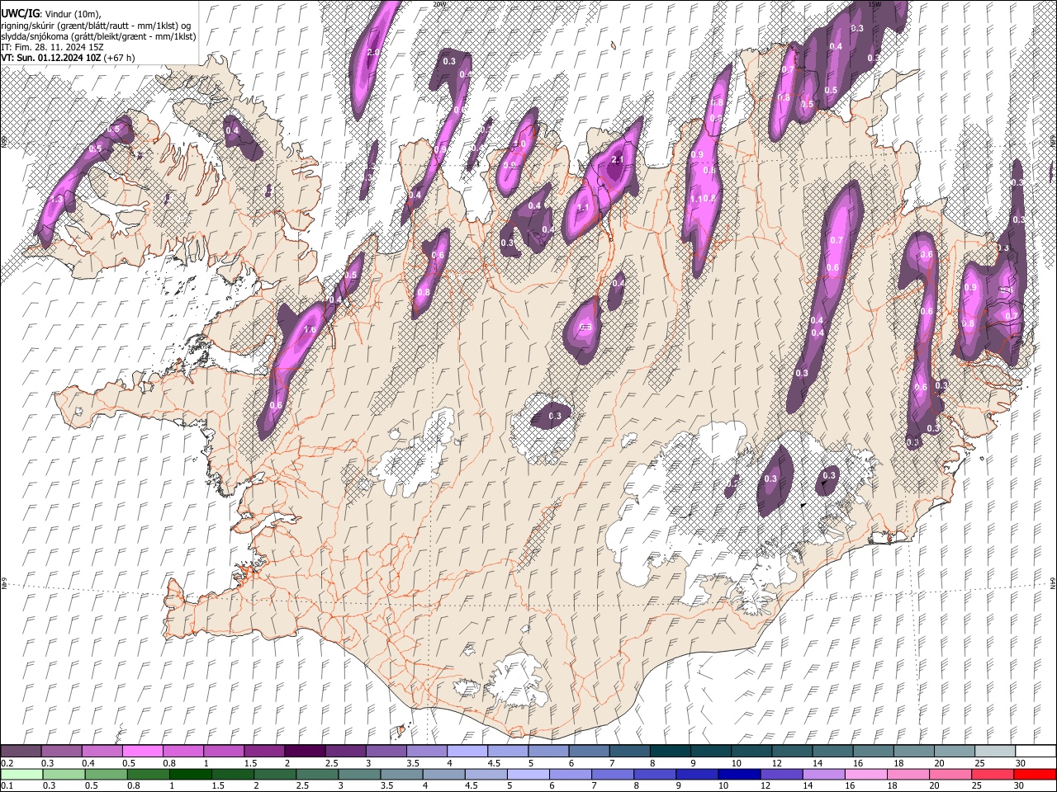Image resolution: width=1057 pixels, height=792 pixels.
Task: Select the light pink bottom-row swatch between 16 and 18
Action: [x=865, y=774]
